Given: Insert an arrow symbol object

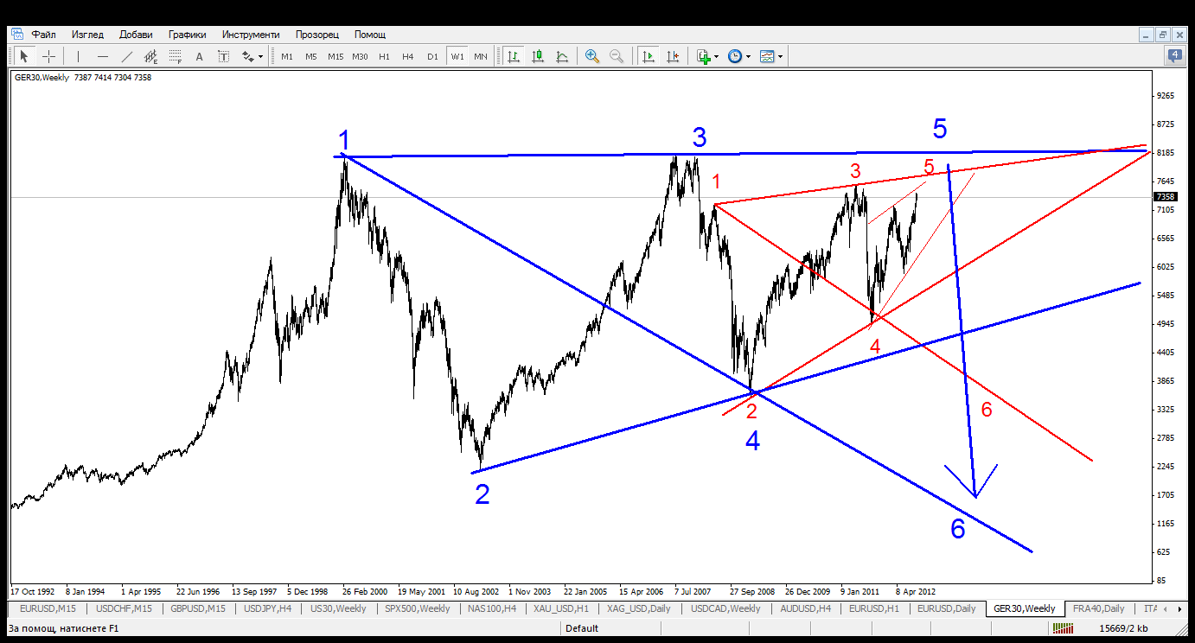Looking at the screenshot, I should pyautogui.click(x=247, y=56).
